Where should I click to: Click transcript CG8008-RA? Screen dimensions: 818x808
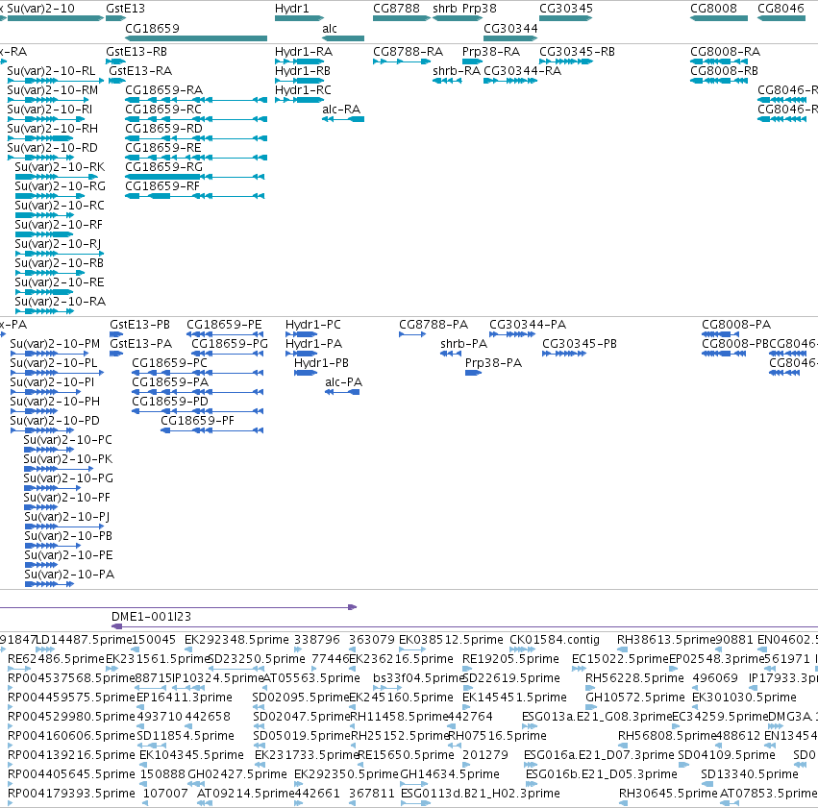tap(719, 61)
